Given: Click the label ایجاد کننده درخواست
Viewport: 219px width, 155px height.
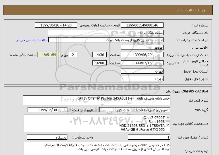Looking at the screenshot, I should pos(192,40).
